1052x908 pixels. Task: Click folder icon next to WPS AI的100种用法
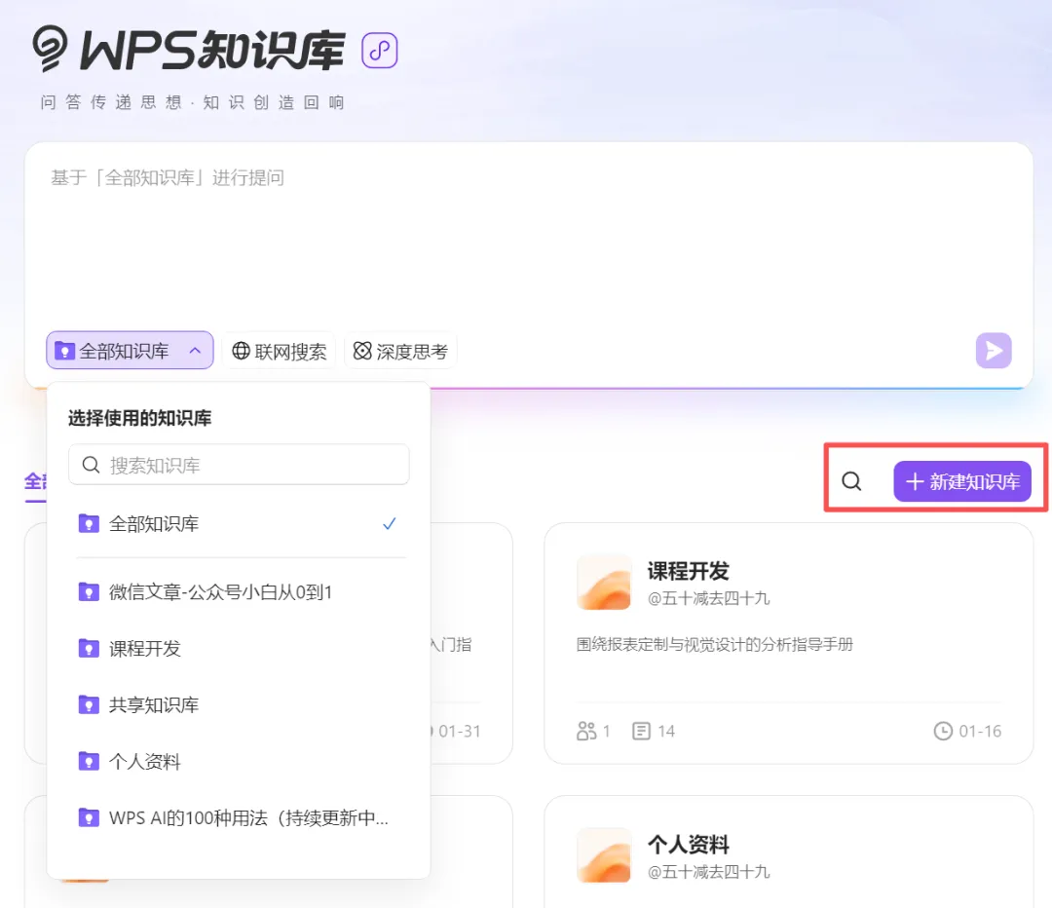(89, 816)
